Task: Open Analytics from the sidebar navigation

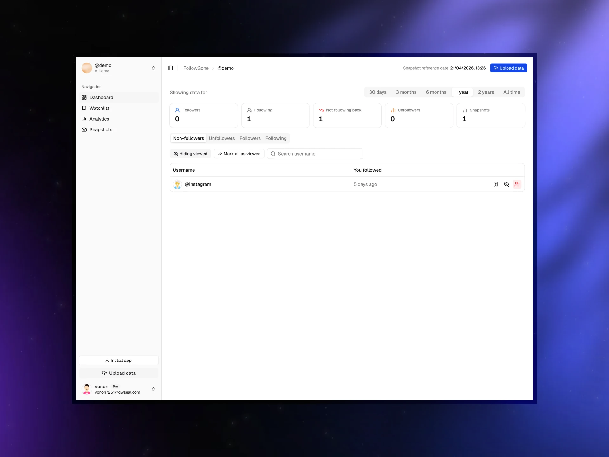Action: pos(99,119)
